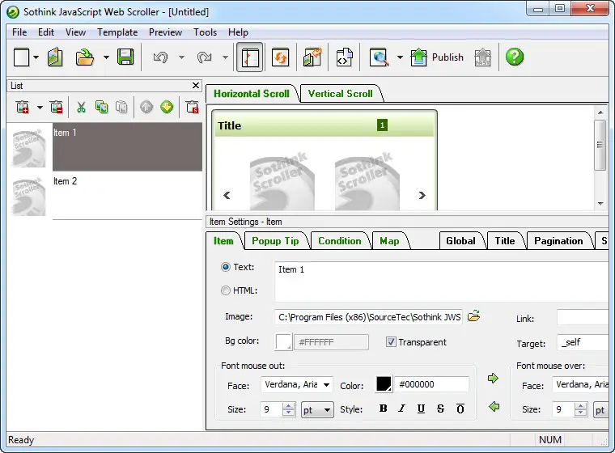Open the mouse out Size pt unit dropdown
615x453 pixels.
point(317,410)
